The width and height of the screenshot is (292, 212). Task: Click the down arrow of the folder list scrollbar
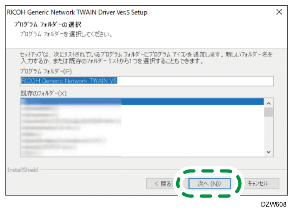269,152
